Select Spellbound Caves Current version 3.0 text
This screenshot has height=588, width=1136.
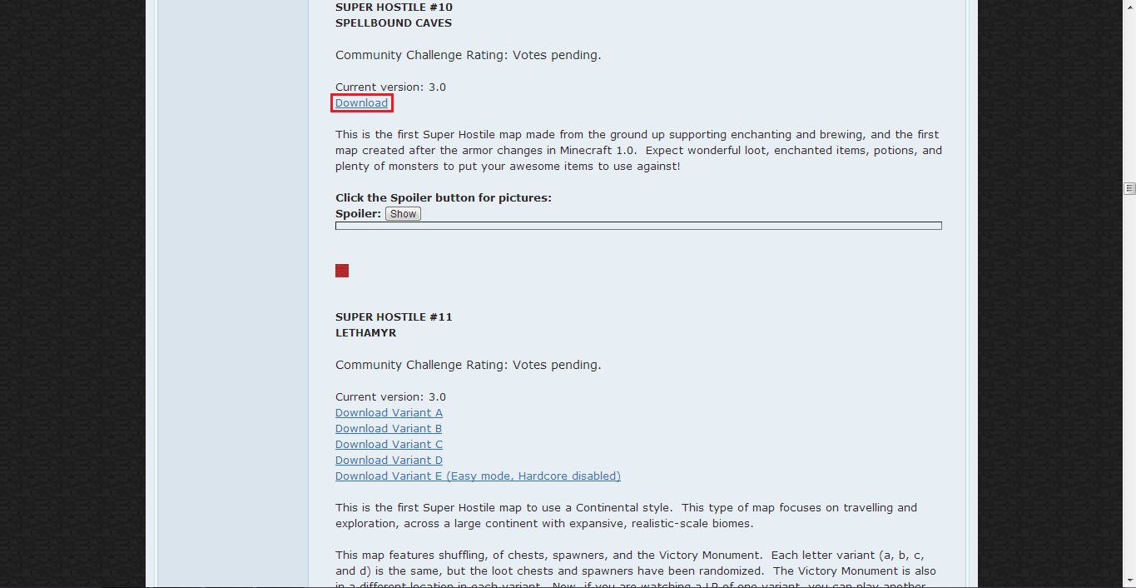(390, 87)
